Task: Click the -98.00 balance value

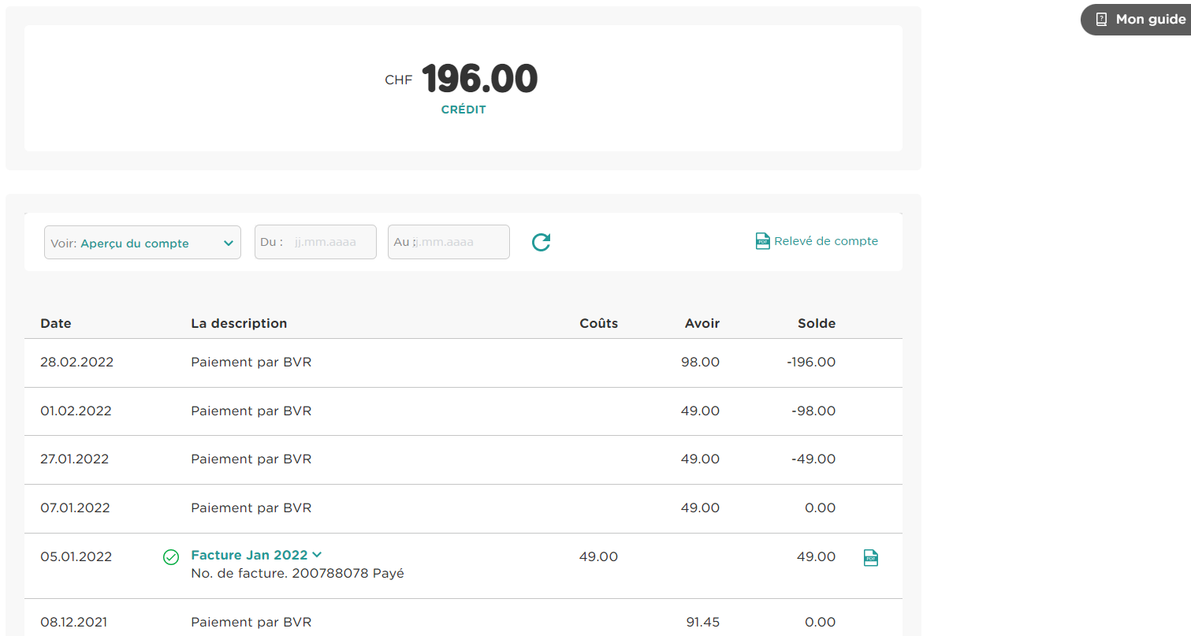Action: pyautogui.click(x=813, y=411)
